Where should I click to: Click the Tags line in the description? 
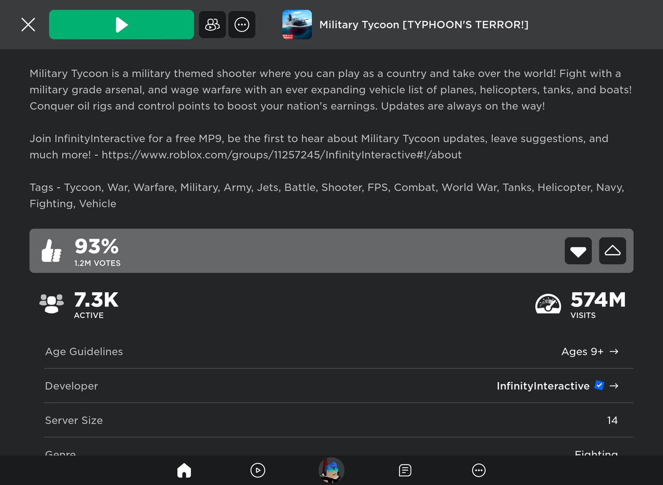coord(327,196)
